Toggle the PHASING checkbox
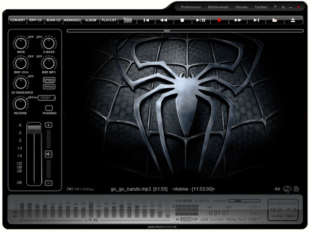 [x=49, y=108]
